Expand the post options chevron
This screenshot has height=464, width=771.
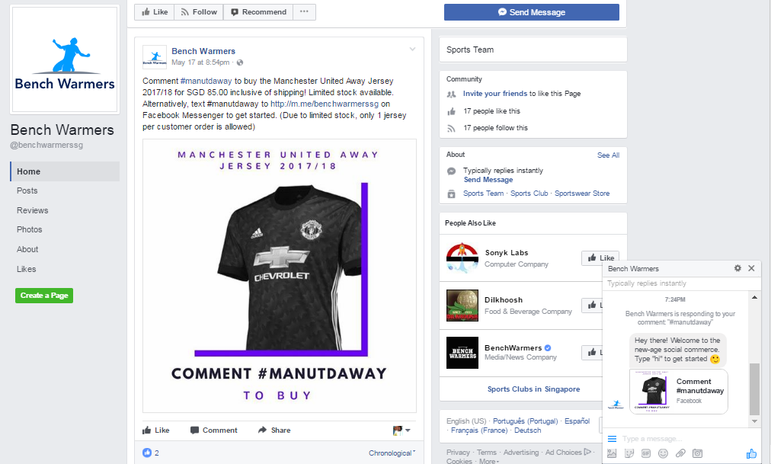tap(412, 50)
